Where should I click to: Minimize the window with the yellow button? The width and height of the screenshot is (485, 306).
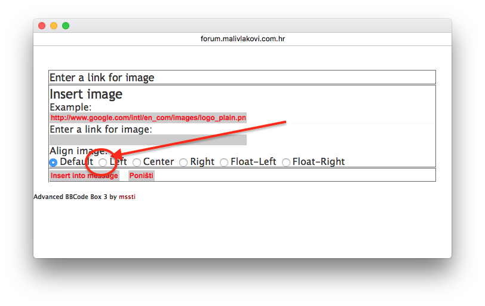54,26
